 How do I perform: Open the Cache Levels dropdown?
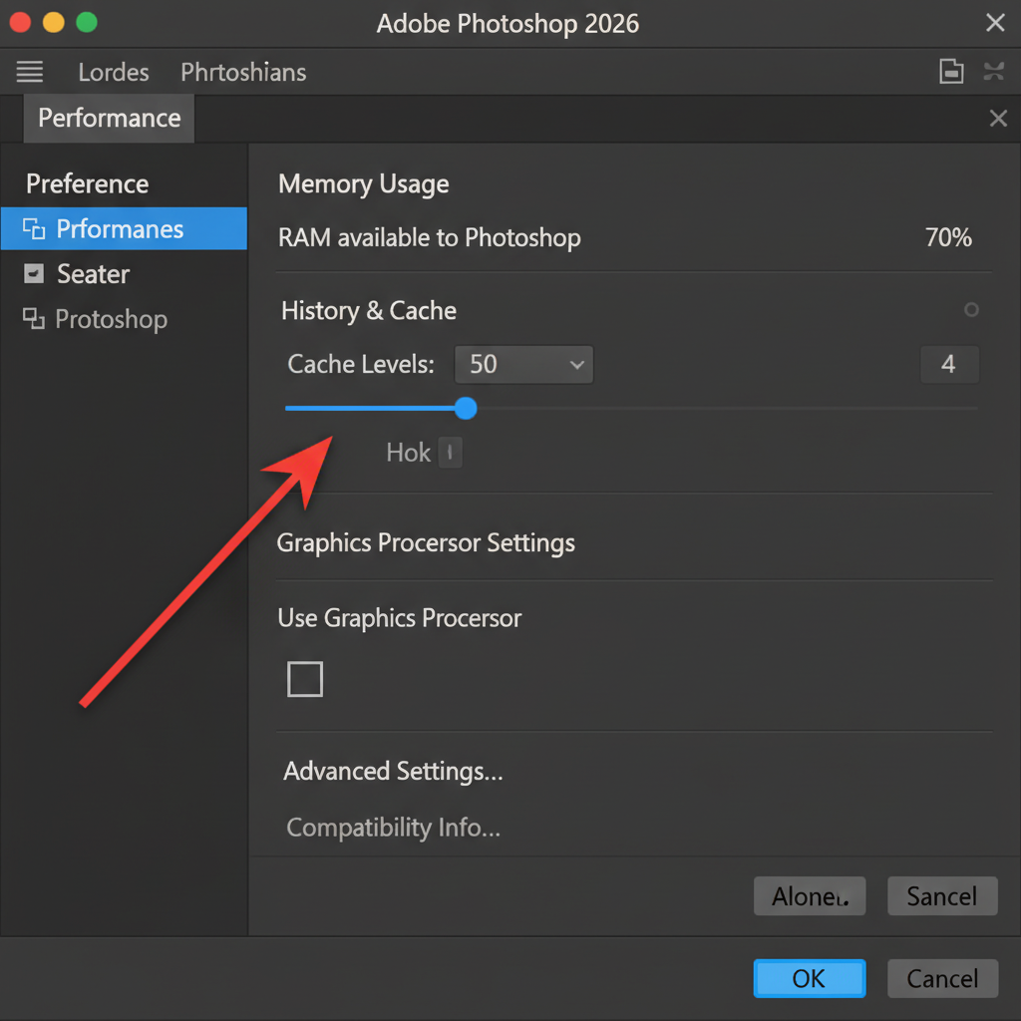coord(523,365)
